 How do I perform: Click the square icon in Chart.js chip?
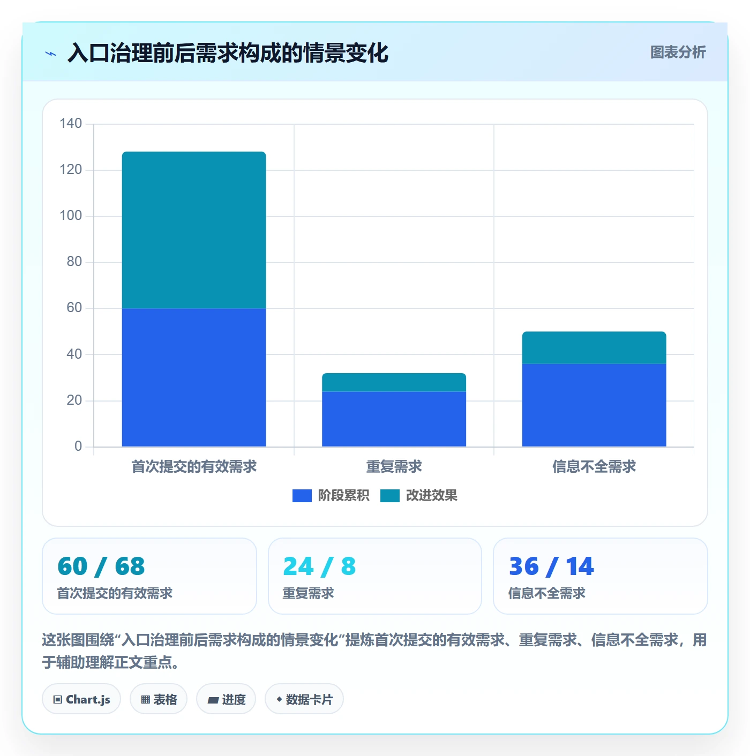[58, 699]
